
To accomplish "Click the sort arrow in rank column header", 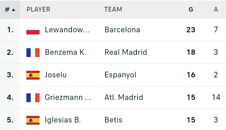I will click(13, 10).
